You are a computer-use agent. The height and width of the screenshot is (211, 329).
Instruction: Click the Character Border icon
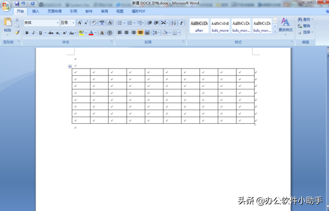point(110,22)
